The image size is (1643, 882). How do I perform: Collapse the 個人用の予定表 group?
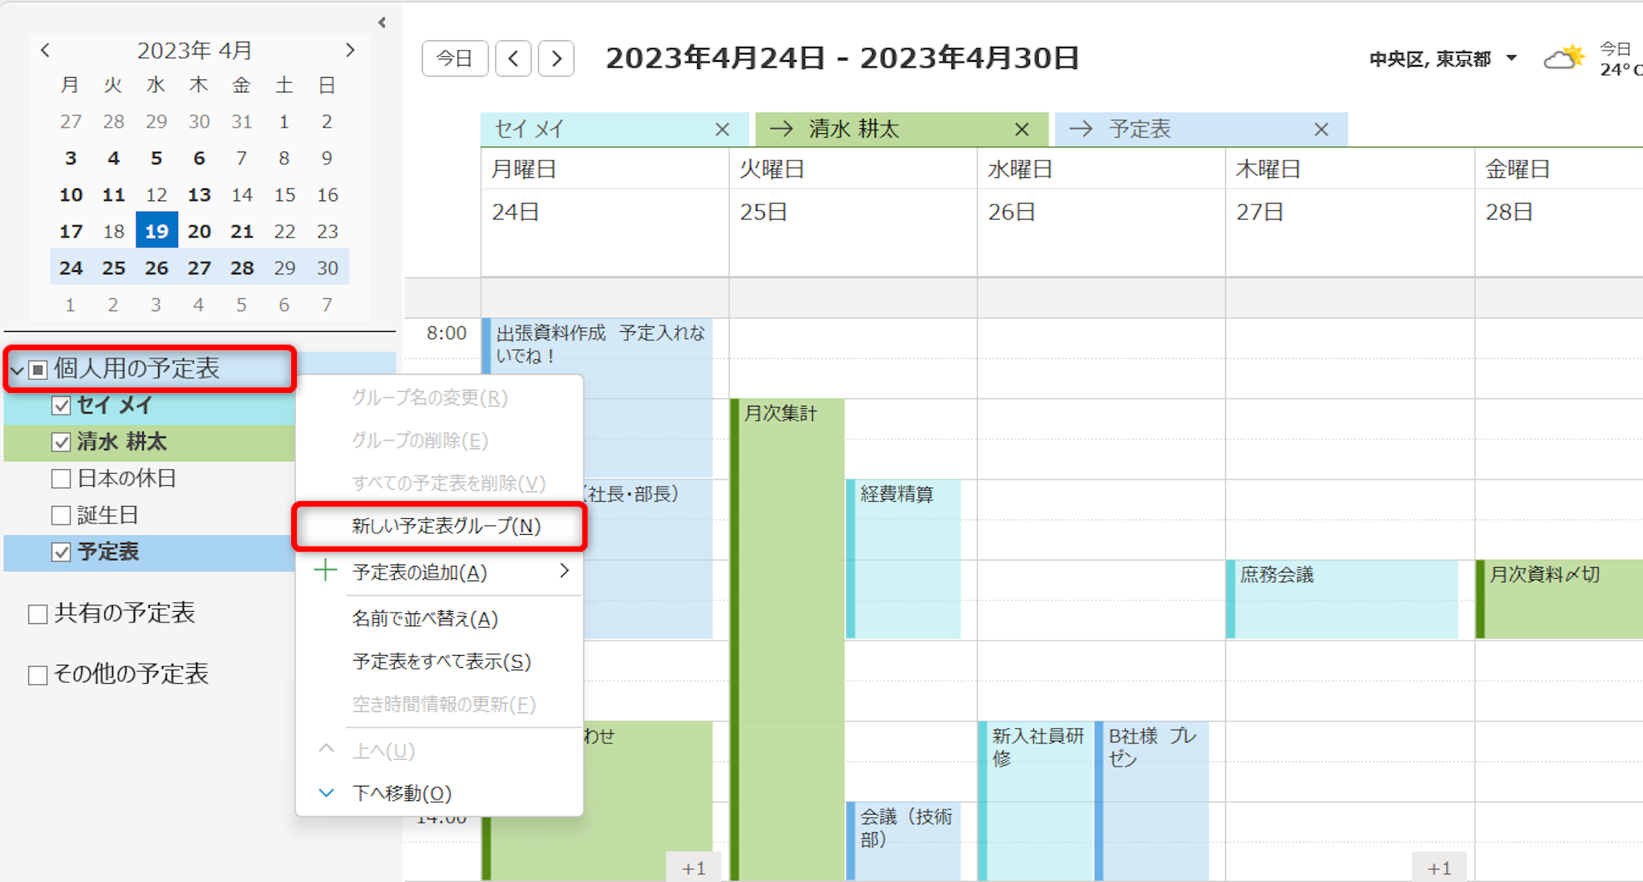pyautogui.click(x=16, y=370)
